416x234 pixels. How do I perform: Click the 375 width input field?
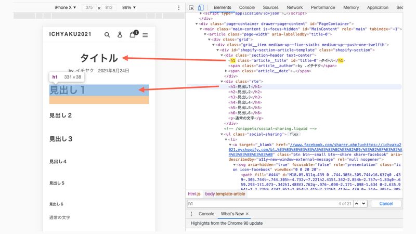click(89, 7)
